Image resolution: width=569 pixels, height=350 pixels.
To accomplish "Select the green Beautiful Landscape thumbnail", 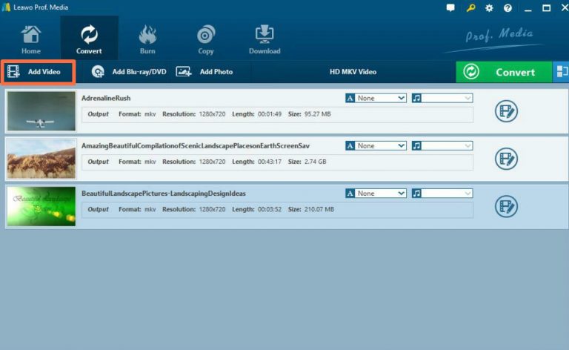I will click(x=41, y=206).
